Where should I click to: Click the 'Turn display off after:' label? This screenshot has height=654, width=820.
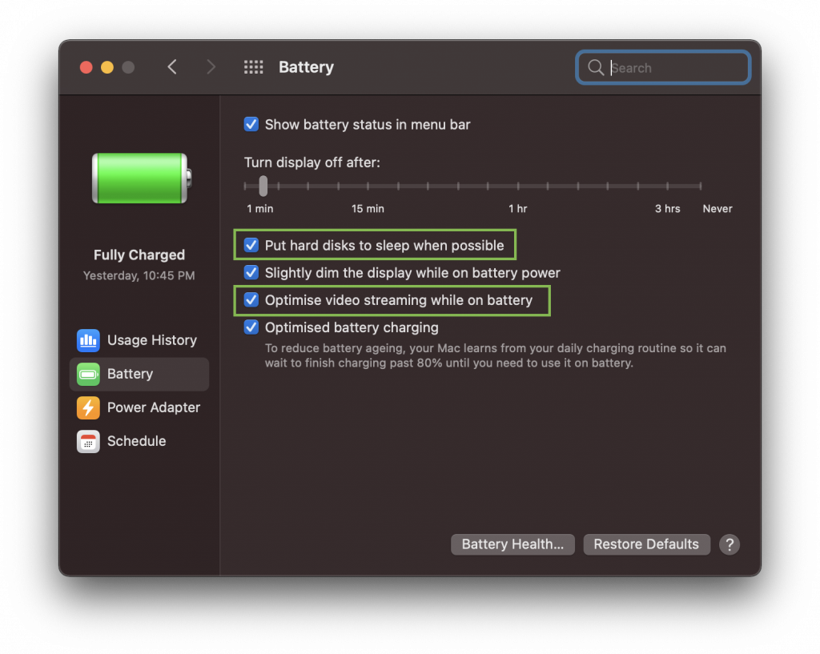[312, 162]
